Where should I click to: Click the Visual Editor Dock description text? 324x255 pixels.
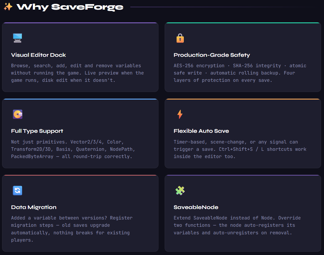[x=77, y=73]
